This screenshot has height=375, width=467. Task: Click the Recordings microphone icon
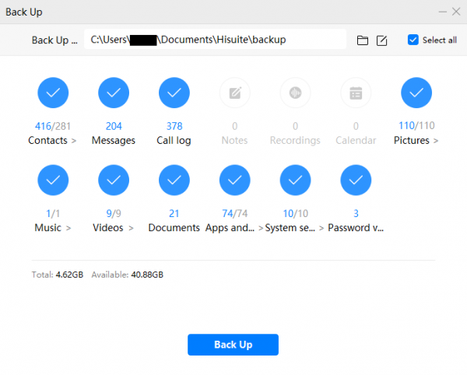295,93
